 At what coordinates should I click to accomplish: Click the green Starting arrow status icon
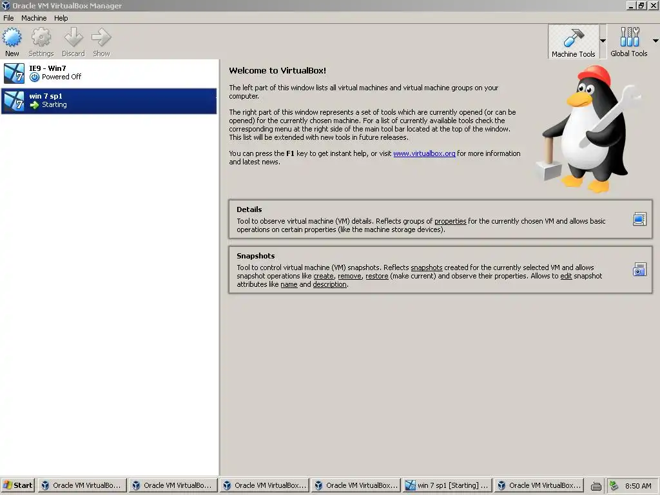[35, 105]
